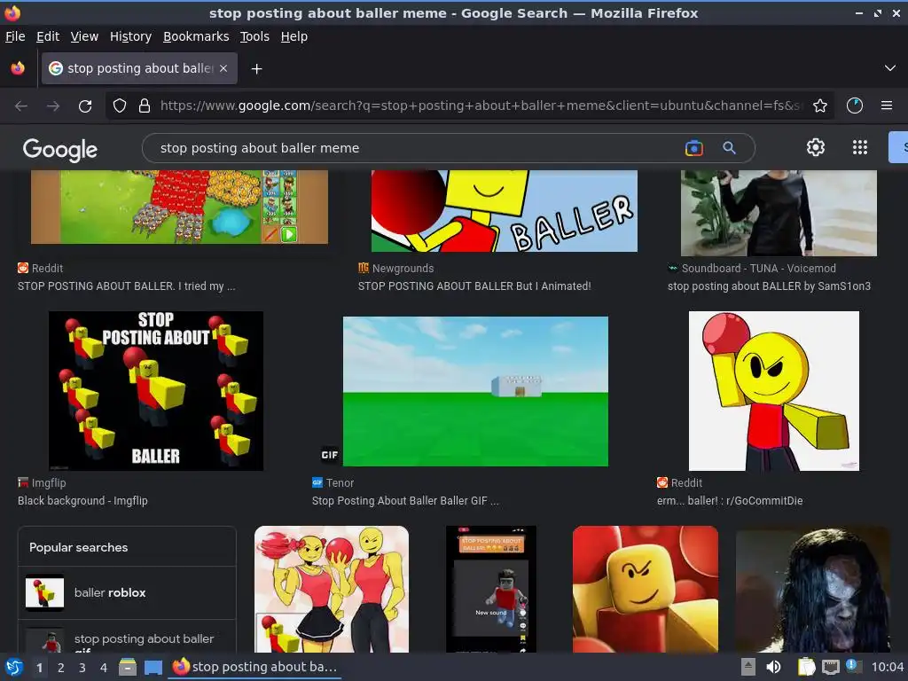The height and width of the screenshot is (681, 908).
Task: Open the Newgrounds BALLER animated thumbnail
Action: tap(504, 211)
